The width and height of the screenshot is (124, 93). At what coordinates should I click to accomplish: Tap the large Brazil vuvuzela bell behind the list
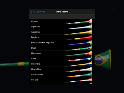[103, 60]
